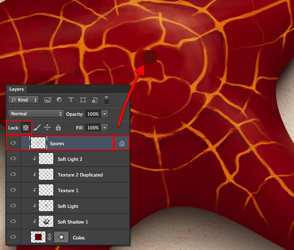The width and height of the screenshot is (294, 250).
Task: Select Soft Light layer thumbnail
Action: point(46,205)
